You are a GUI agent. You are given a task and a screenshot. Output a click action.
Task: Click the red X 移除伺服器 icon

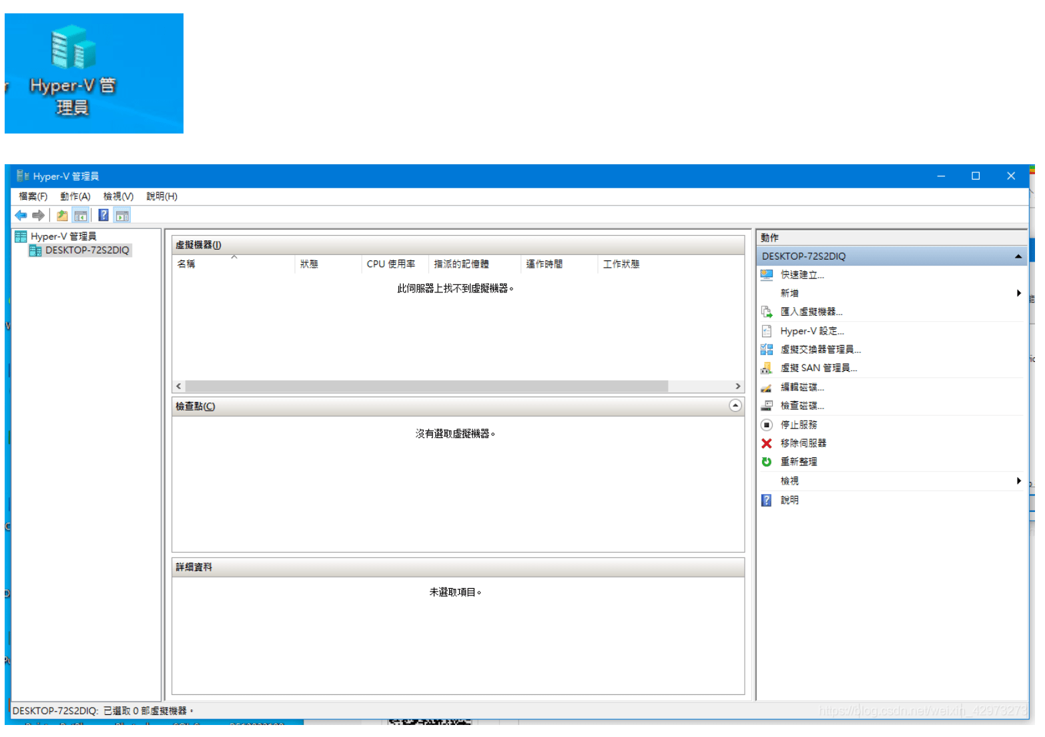(767, 443)
